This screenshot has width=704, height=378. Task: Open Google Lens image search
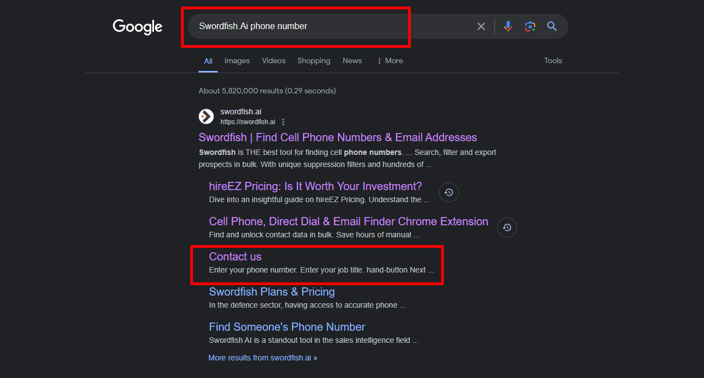(x=530, y=26)
